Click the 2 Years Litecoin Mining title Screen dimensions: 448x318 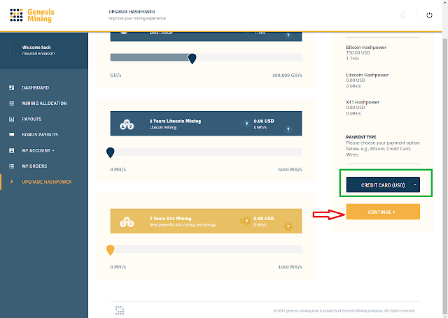175,121
